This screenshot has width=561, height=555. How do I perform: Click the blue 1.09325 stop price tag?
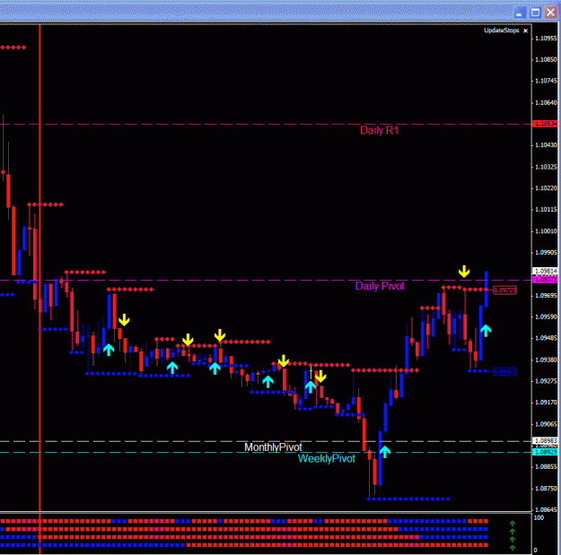pyautogui.click(x=504, y=372)
